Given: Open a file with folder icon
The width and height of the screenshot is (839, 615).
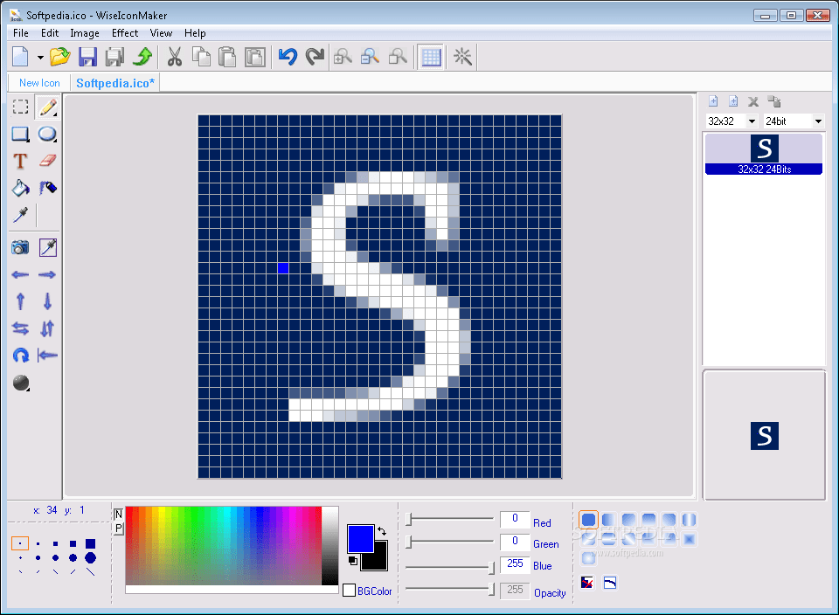Looking at the screenshot, I should pyautogui.click(x=60, y=57).
